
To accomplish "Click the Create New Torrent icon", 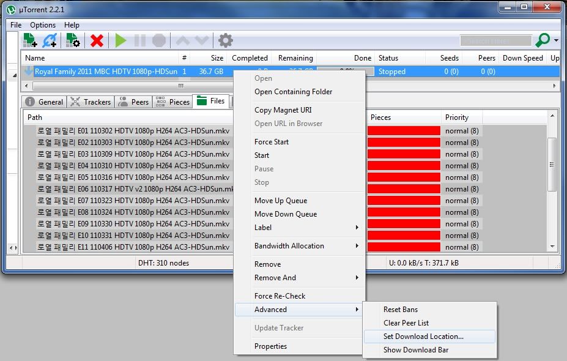I will (x=73, y=40).
